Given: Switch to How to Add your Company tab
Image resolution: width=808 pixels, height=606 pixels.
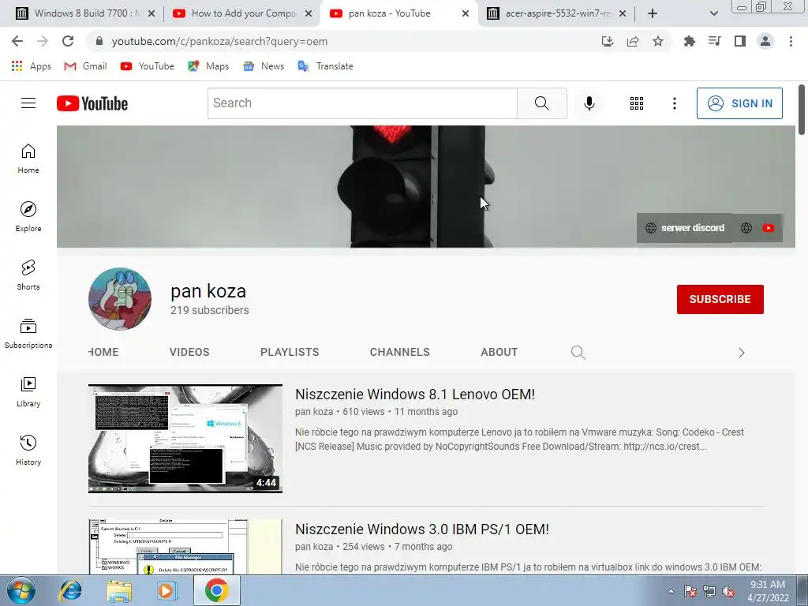Looking at the screenshot, I should click(243, 13).
